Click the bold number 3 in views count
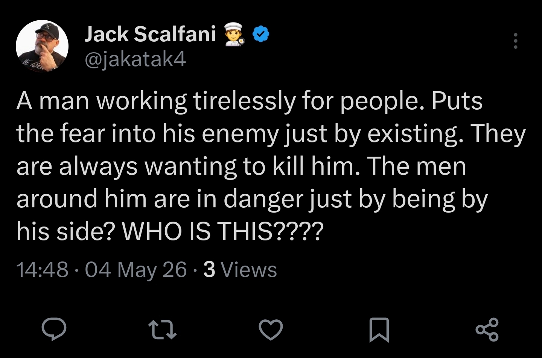The height and width of the screenshot is (358, 542). point(209,270)
